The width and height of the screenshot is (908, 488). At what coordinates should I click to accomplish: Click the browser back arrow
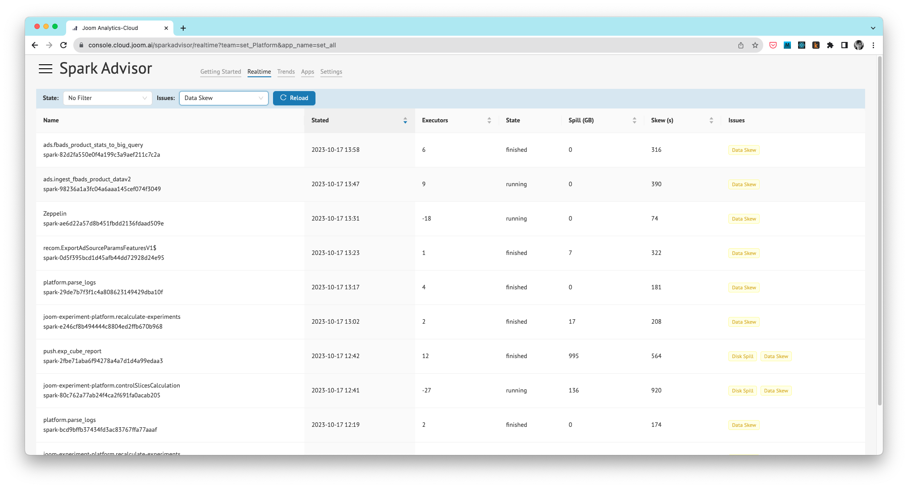(35, 45)
